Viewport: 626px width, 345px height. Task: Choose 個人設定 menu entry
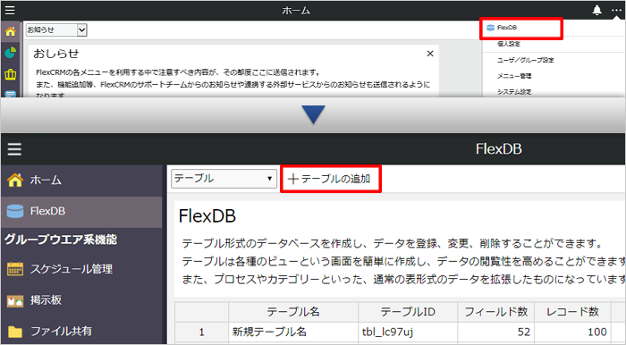pyautogui.click(x=509, y=44)
